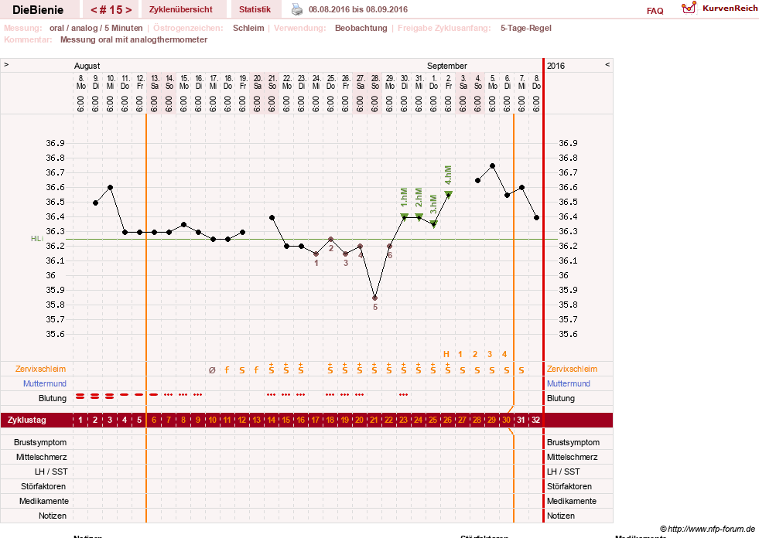Select cycle day 1 cell
Viewport: 759px width, 538px height.
[x=80, y=420]
